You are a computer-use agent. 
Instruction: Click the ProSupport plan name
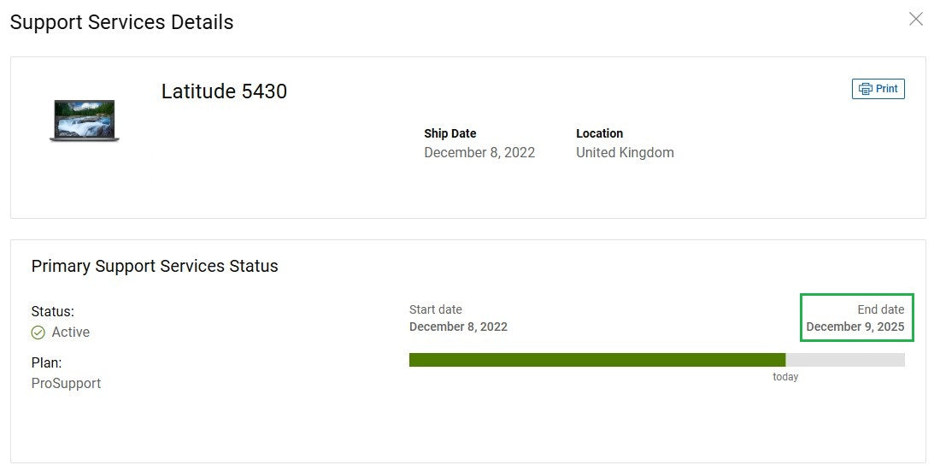point(66,383)
